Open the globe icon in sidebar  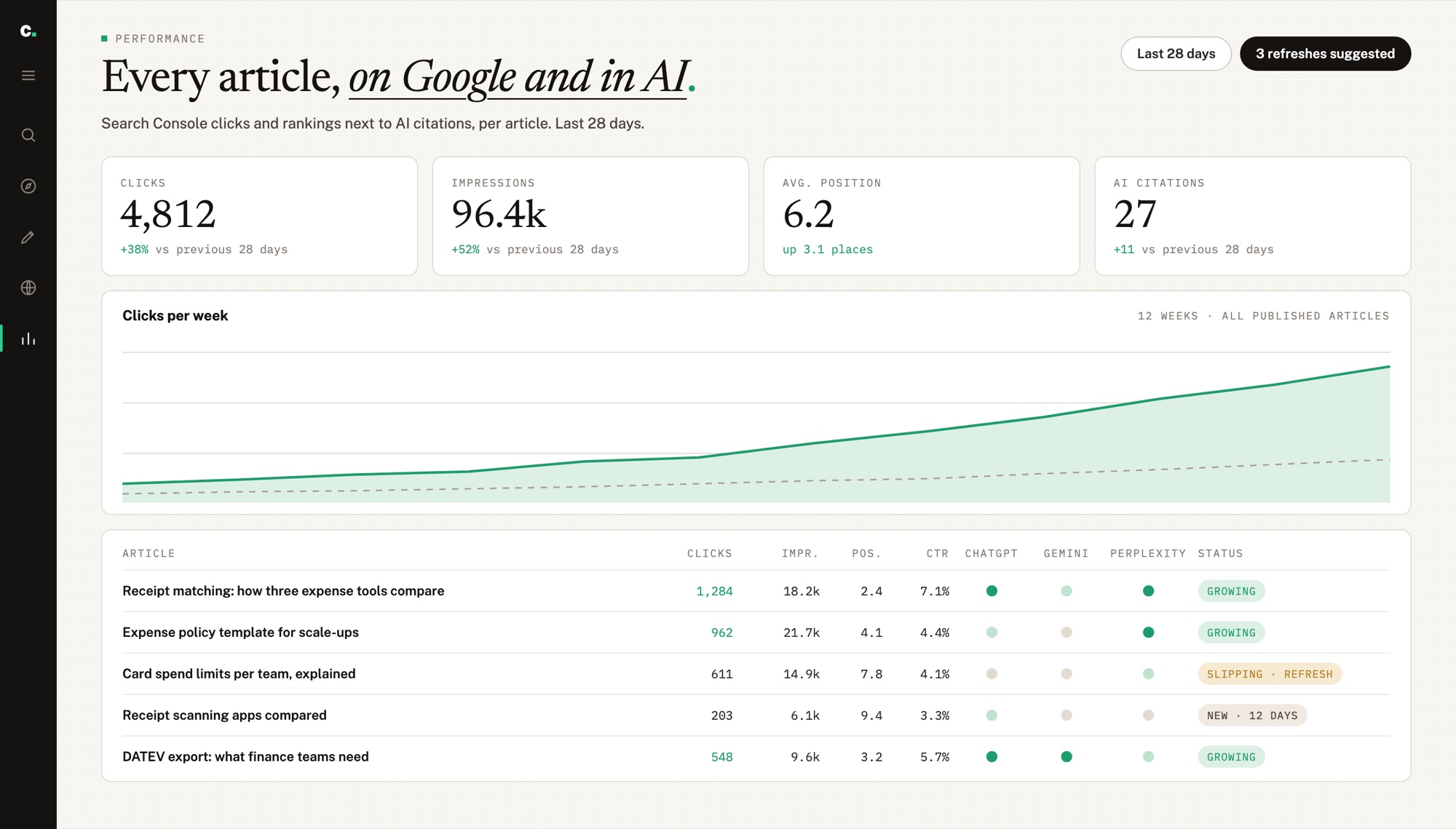click(x=28, y=288)
